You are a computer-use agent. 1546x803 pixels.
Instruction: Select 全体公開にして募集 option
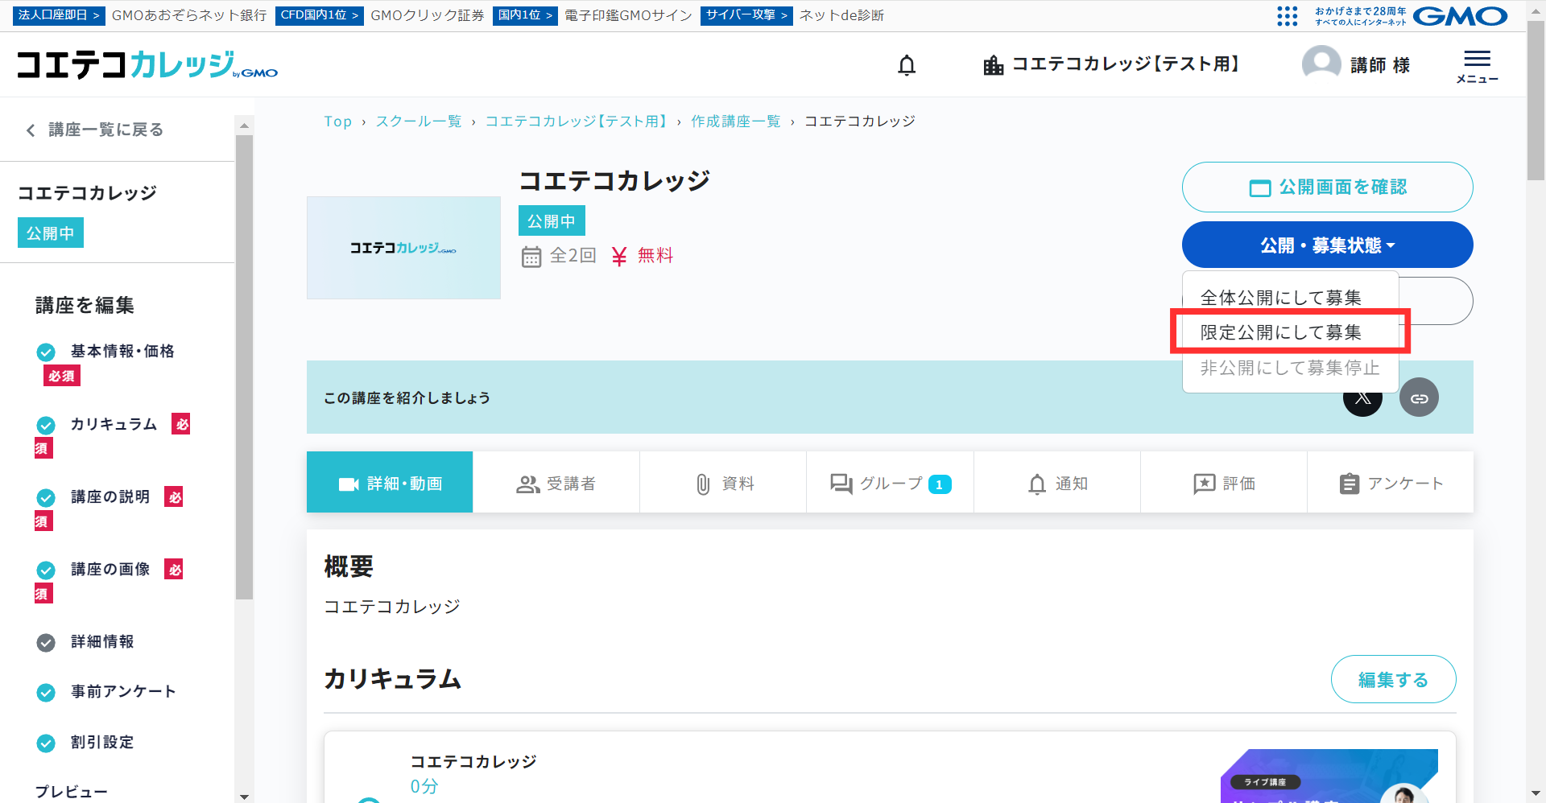tap(1280, 298)
